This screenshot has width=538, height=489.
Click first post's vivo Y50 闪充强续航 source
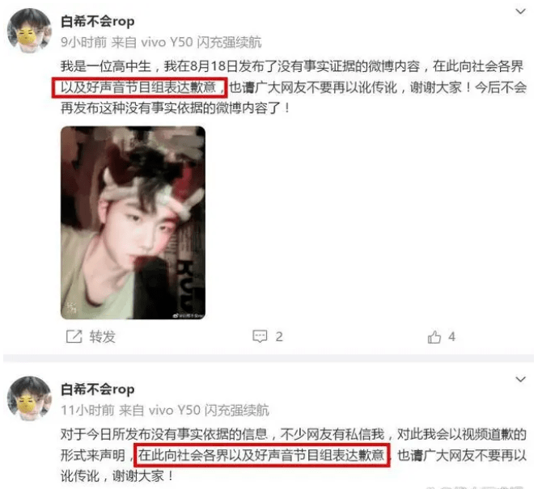click(201, 43)
